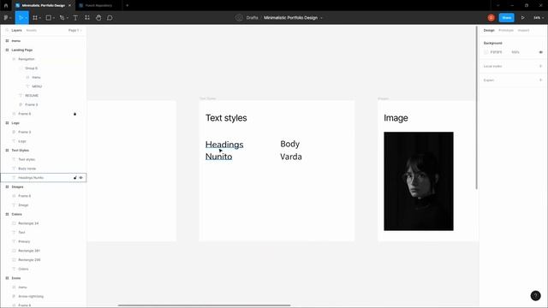Click the Share button

pos(506,17)
